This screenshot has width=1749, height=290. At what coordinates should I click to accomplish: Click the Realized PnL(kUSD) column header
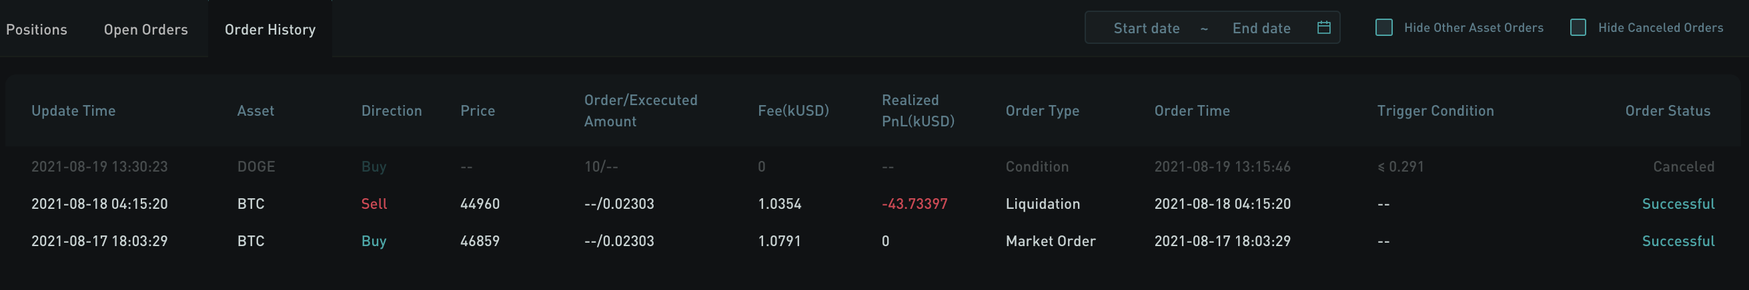917,111
